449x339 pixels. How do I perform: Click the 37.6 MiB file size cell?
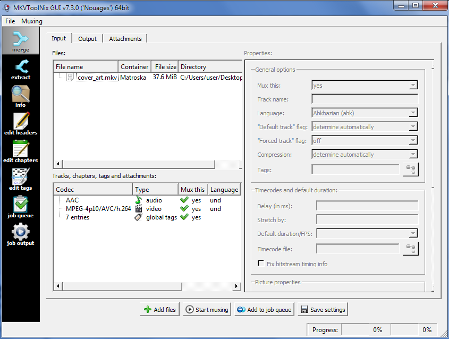[x=165, y=77]
